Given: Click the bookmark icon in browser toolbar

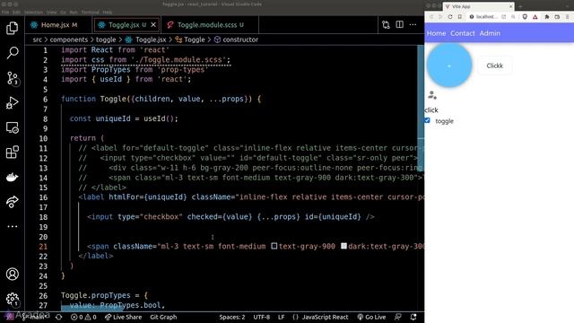Looking at the screenshot, I should pos(460,17).
